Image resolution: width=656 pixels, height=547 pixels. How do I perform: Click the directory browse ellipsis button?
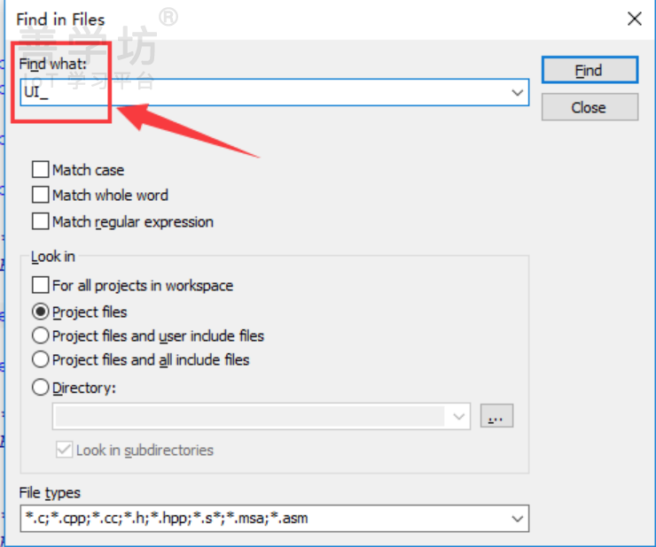pyautogui.click(x=496, y=416)
